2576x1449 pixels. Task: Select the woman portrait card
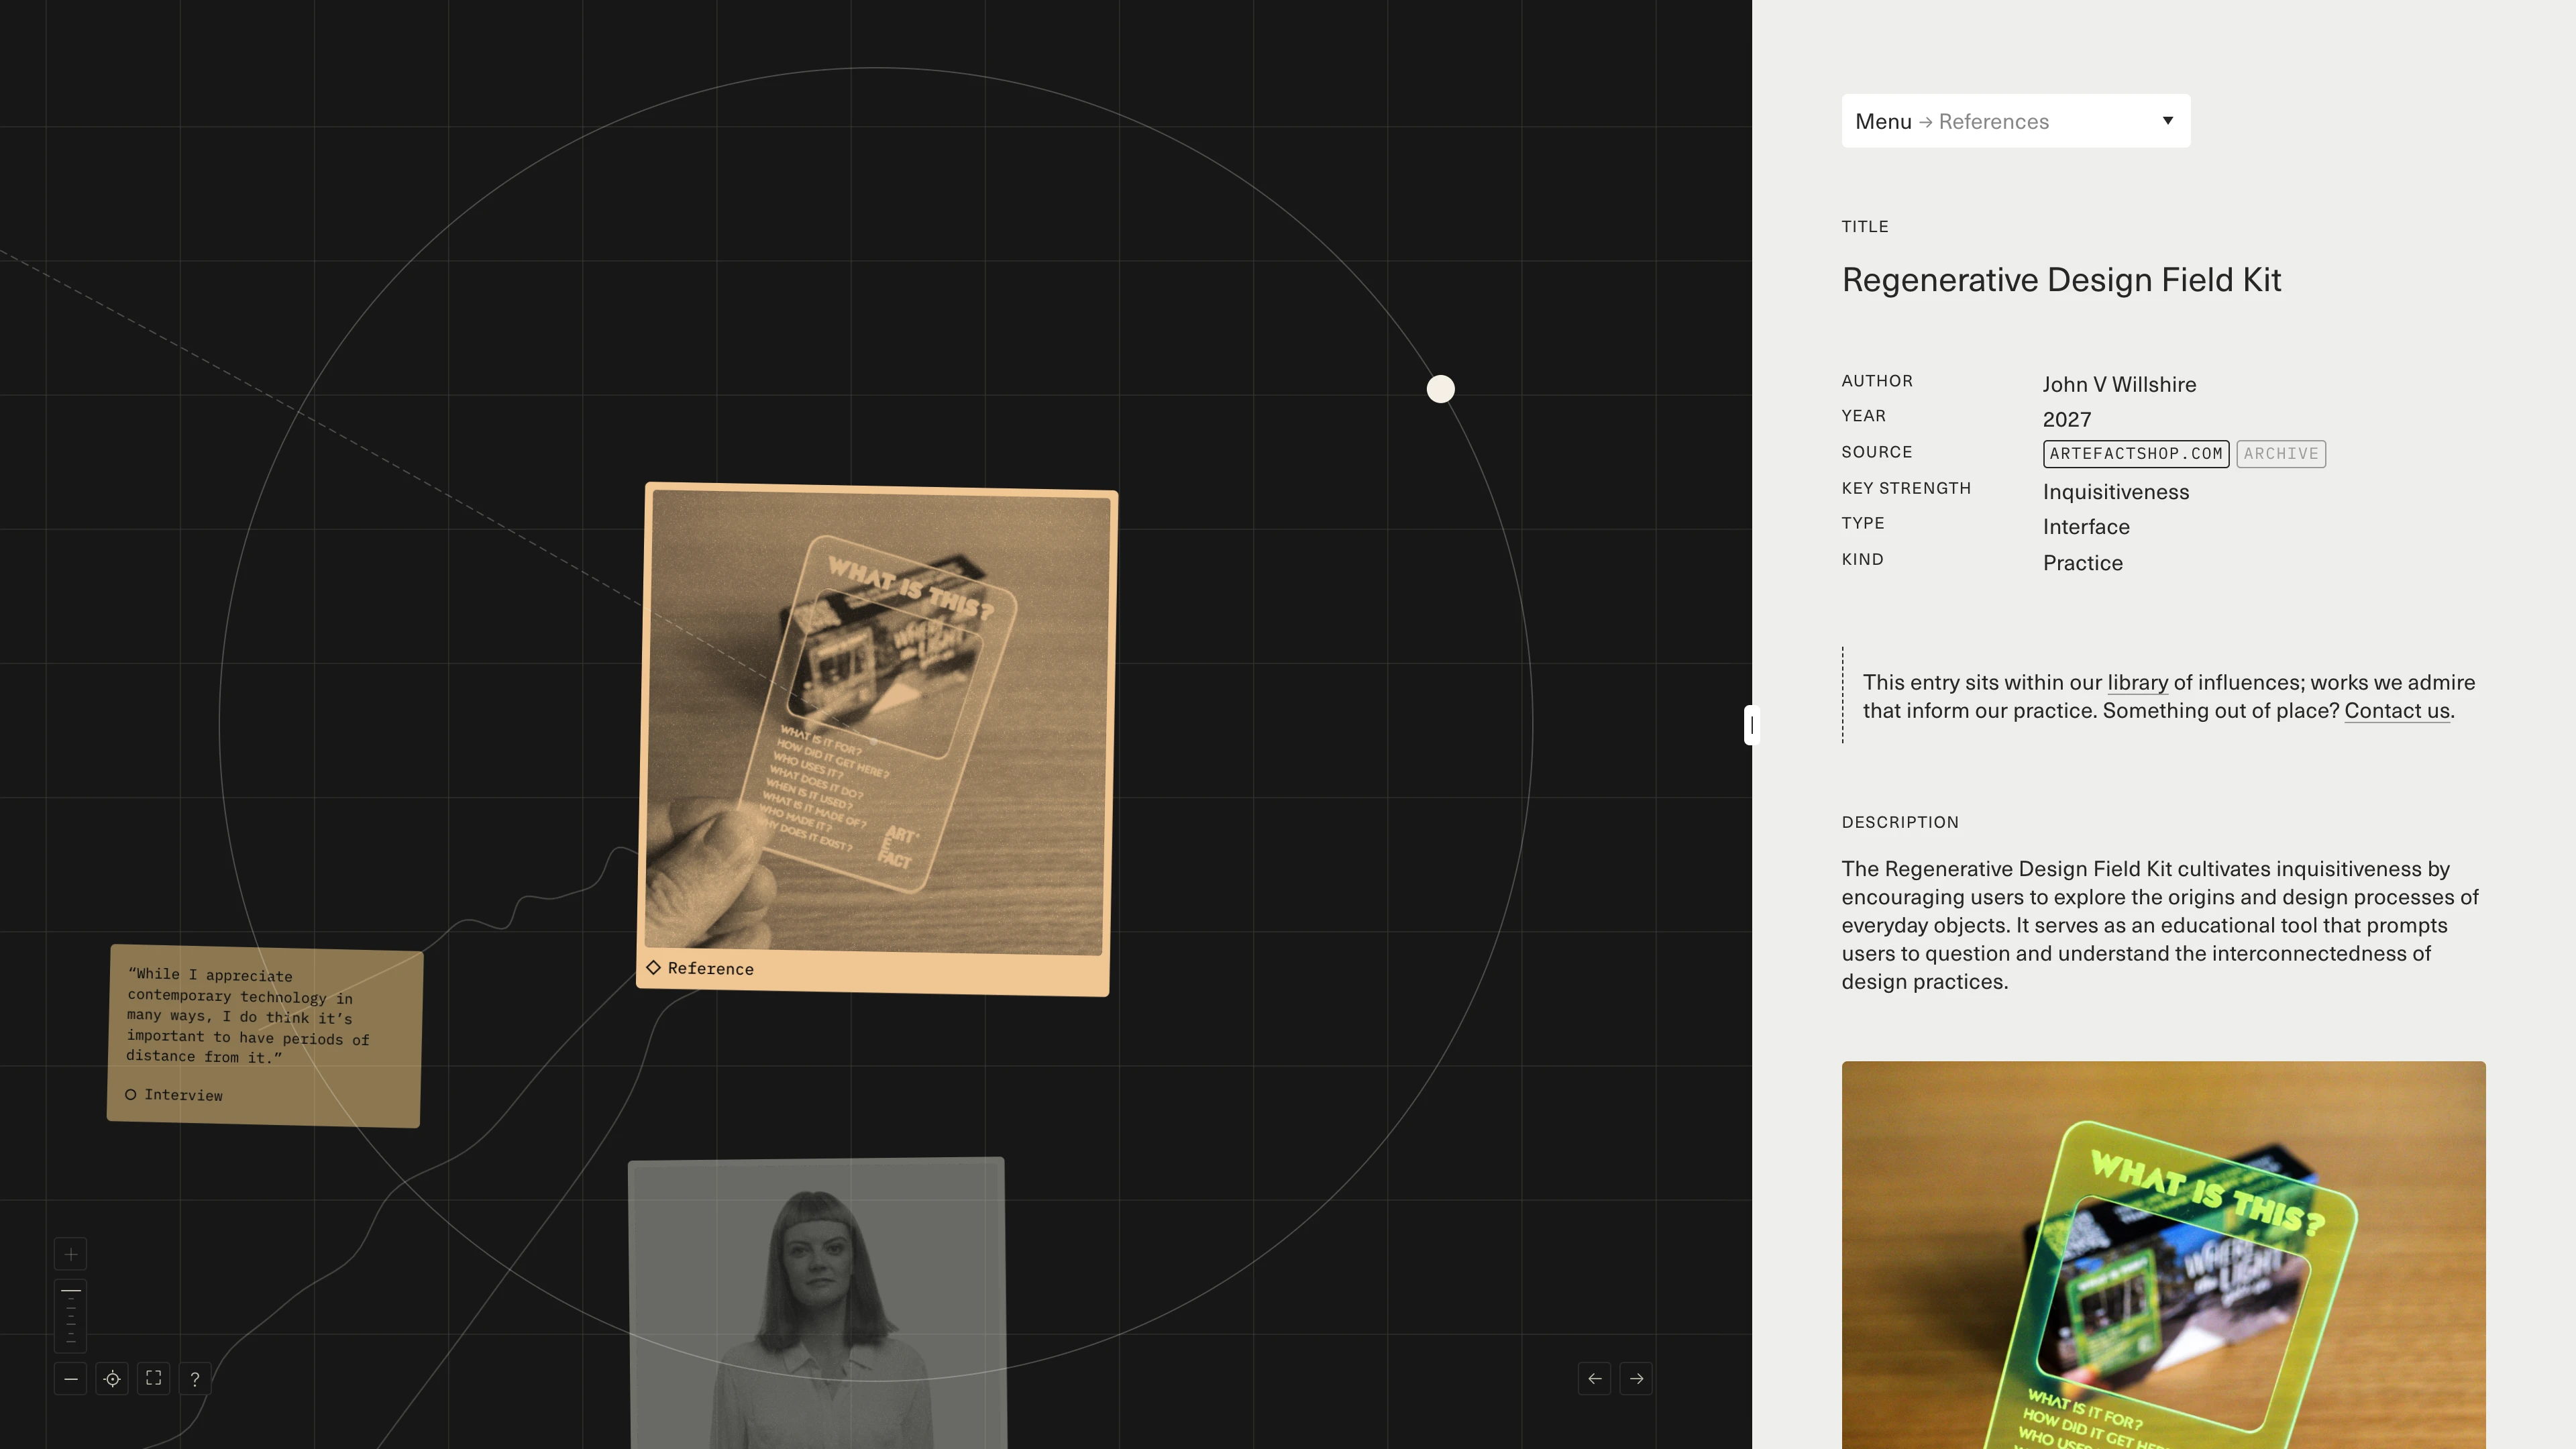(x=817, y=1303)
